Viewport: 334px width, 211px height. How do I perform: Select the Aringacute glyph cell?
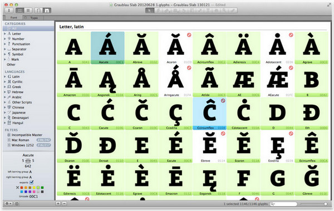tap(175, 81)
